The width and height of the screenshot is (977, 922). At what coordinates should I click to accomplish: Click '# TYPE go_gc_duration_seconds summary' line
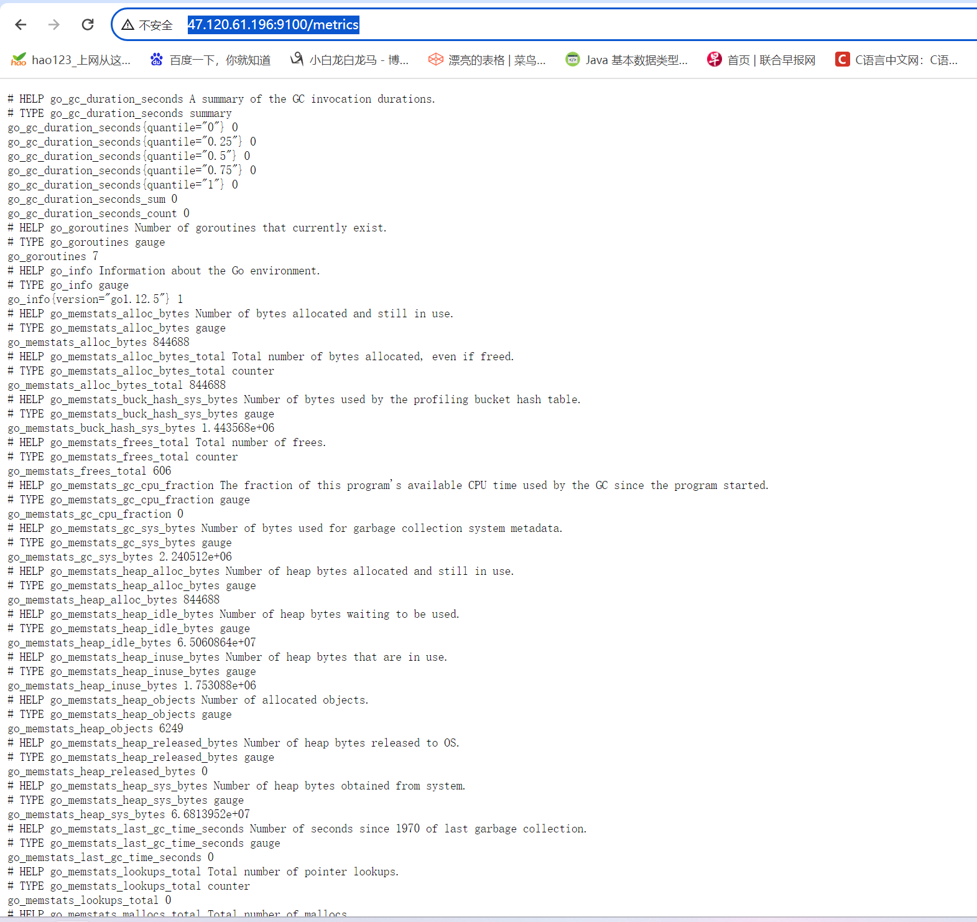119,113
